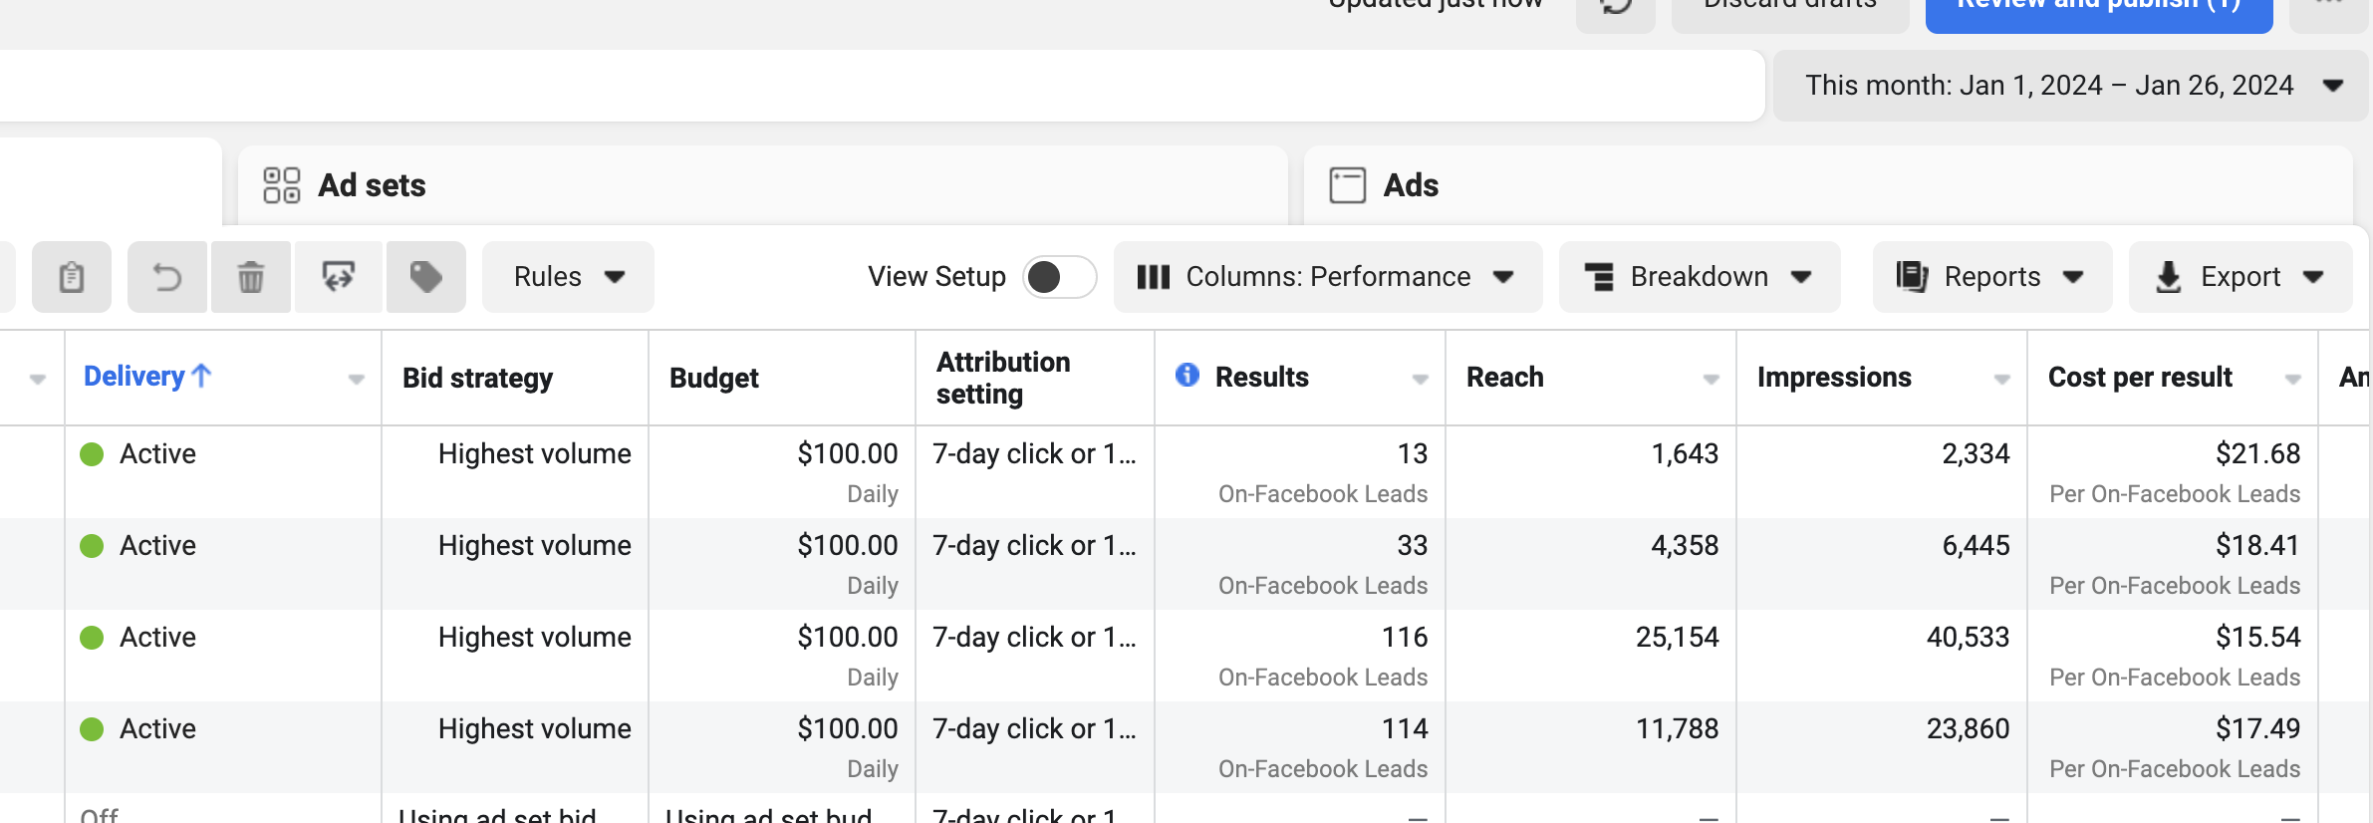Click the undo arrow icon
Viewport: 2373px width, 823px height.
coord(167,277)
